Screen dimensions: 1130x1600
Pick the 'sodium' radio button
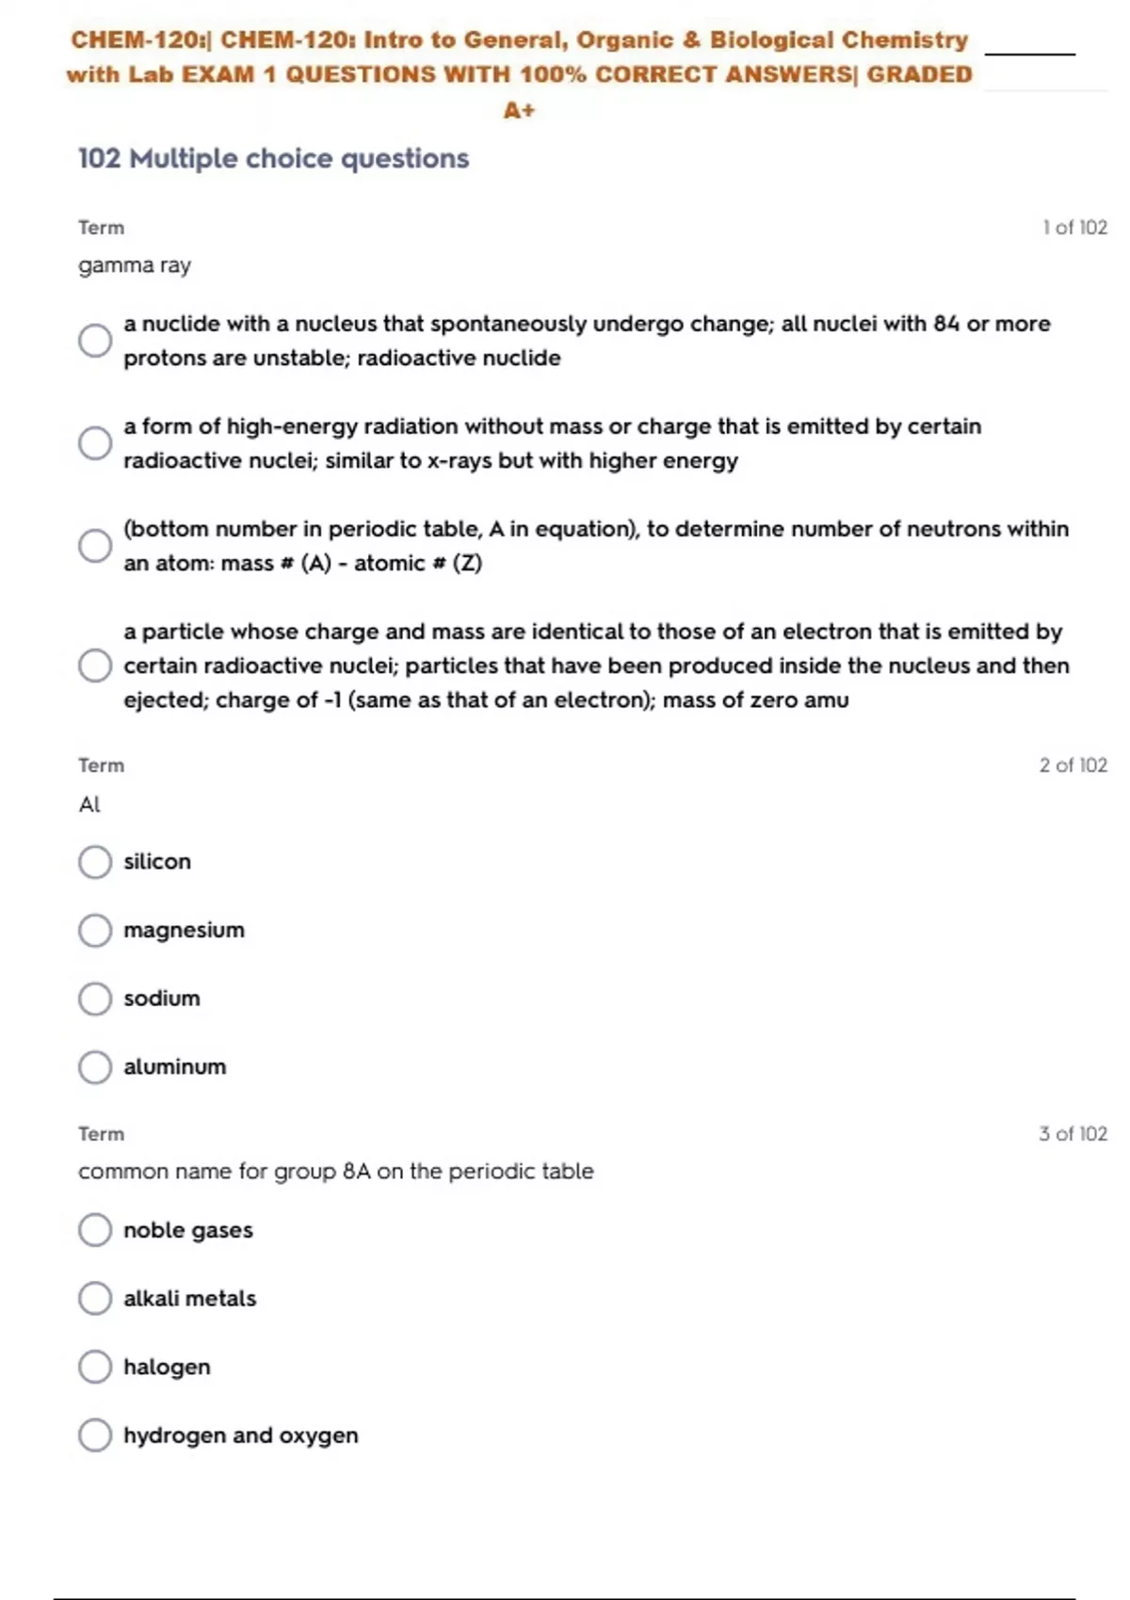(95, 999)
